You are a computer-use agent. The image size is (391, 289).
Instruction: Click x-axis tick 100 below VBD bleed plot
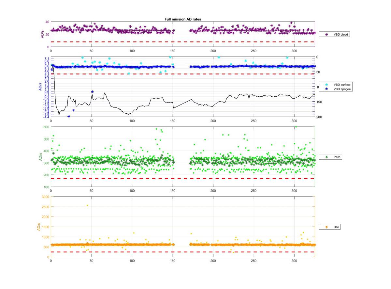click(x=132, y=51)
